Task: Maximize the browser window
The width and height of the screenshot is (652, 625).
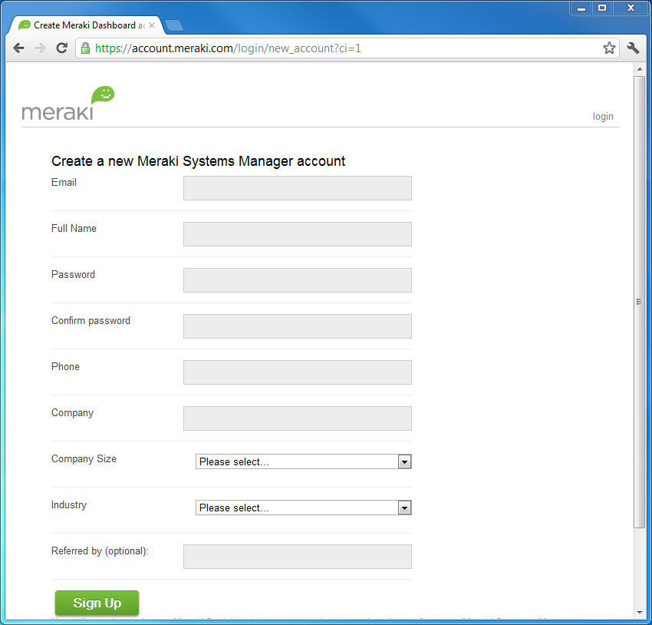Action: (x=601, y=8)
